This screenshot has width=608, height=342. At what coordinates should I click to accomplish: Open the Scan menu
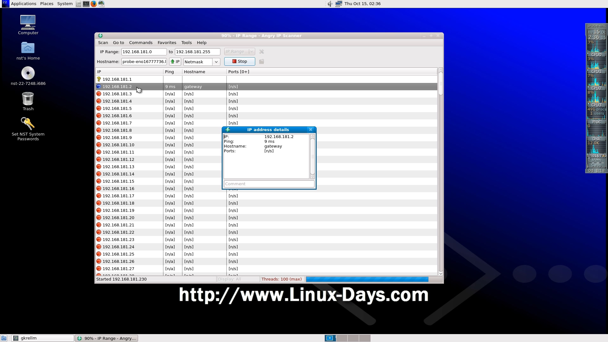(103, 42)
